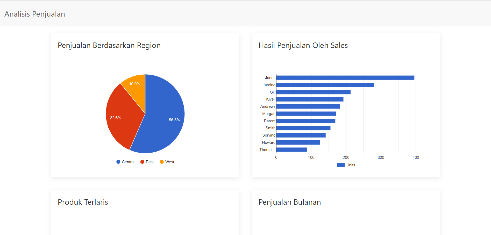
Task: Click the Jones axis label
Action: tap(270, 78)
